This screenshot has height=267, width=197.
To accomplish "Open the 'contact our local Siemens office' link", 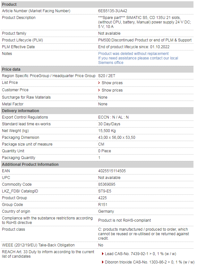I will (x=138, y=60).
